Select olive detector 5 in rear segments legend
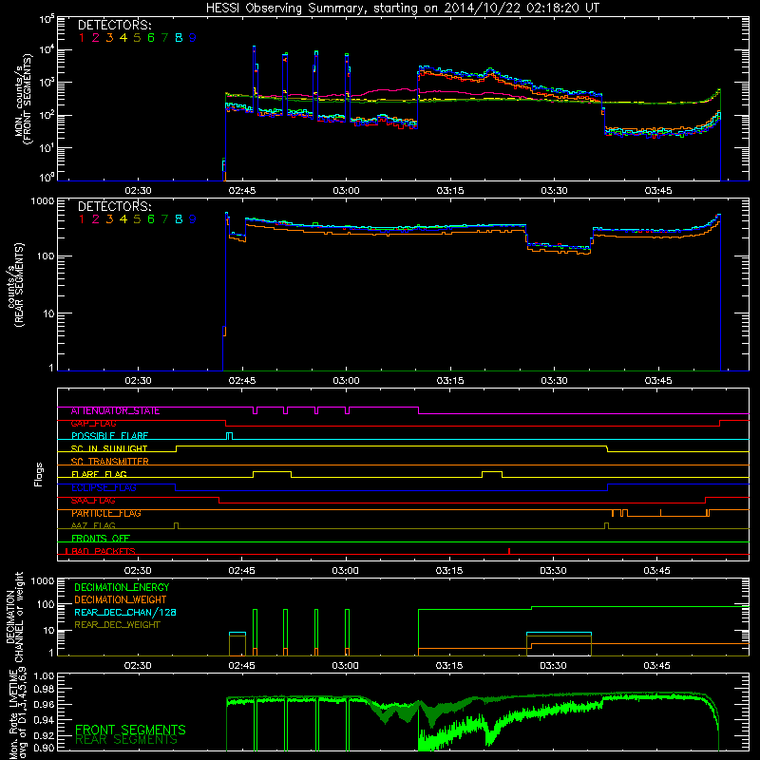This screenshot has width=760, height=760. click(x=137, y=219)
